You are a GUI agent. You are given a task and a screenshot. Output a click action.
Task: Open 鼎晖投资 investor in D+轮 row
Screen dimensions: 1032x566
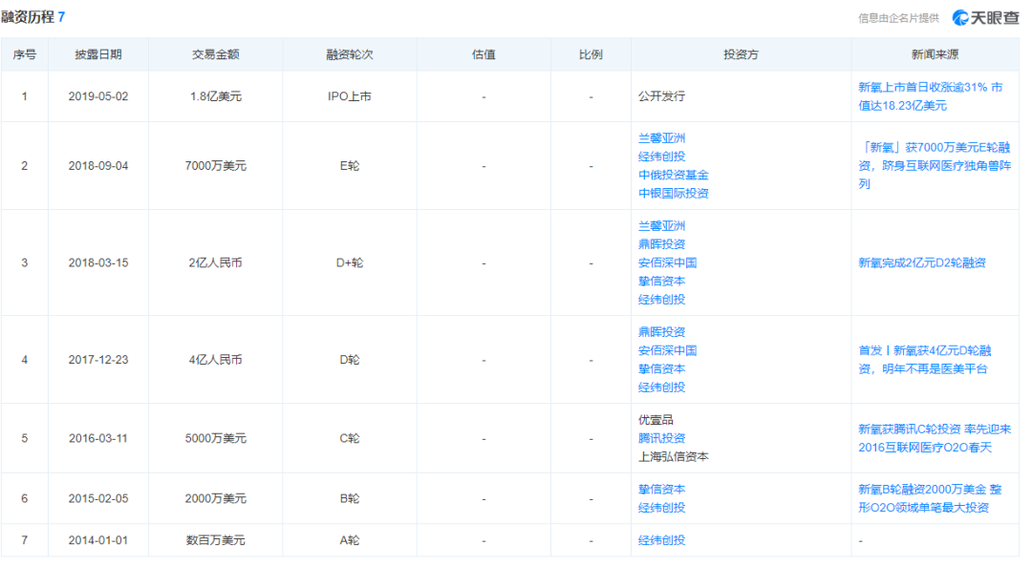coord(661,244)
